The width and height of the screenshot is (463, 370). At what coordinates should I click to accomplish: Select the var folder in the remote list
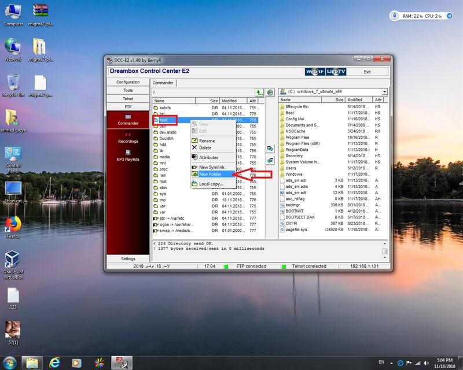205,212
